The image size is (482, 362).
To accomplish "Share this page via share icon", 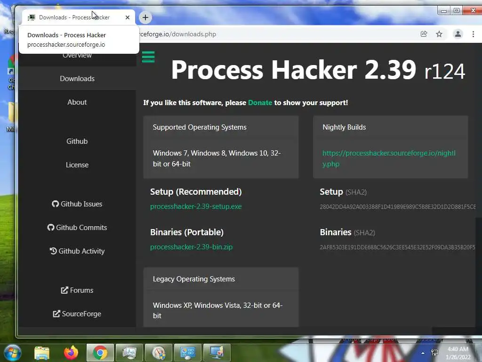I will (x=424, y=34).
